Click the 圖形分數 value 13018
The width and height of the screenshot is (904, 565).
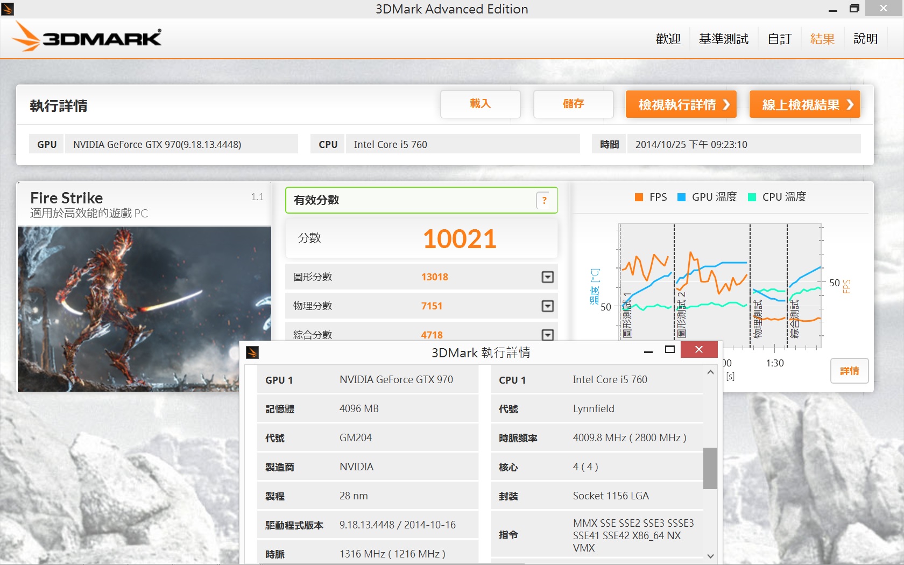(x=435, y=277)
